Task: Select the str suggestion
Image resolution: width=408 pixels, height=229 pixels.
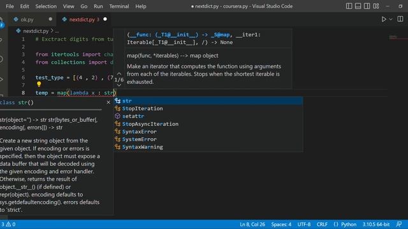Action: pyautogui.click(x=208, y=101)
